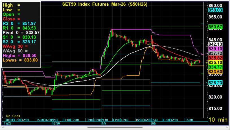The width and height of the screenshot is (230, 130).
Task: Click the 10 min timeframe label
Action: pyautogui.click(x=218, y=120)
